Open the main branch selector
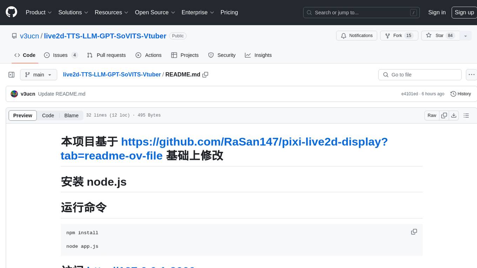The image size is (477, 268). pyautogui.click(x=39, y=75)
